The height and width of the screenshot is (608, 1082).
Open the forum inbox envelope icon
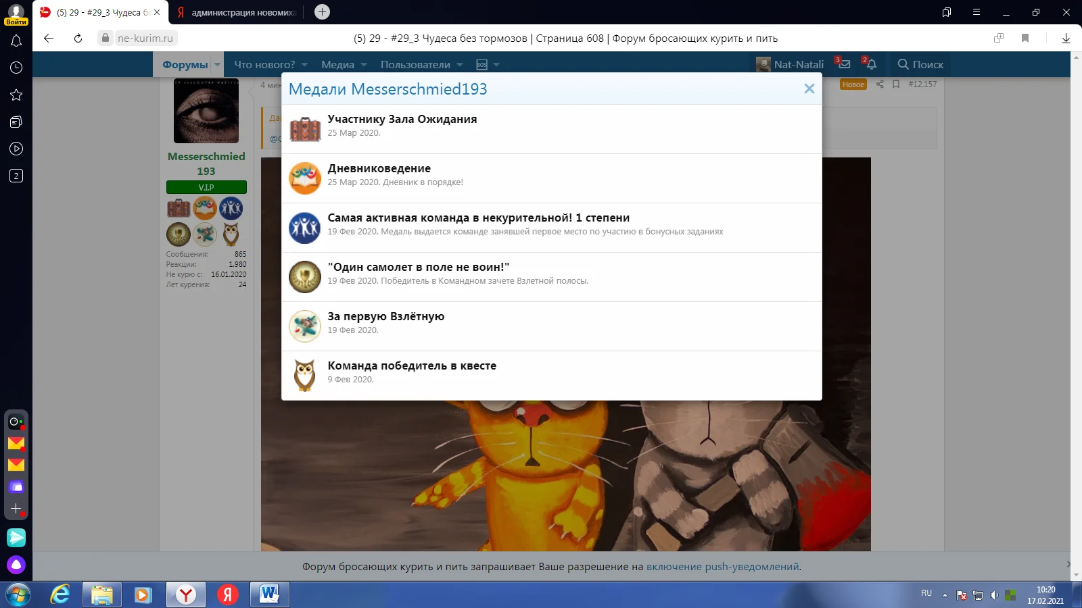coord(843,64)
